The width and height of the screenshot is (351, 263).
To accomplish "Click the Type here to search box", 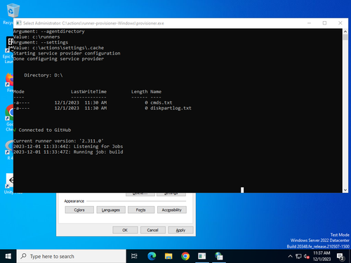I will [72, 256].
